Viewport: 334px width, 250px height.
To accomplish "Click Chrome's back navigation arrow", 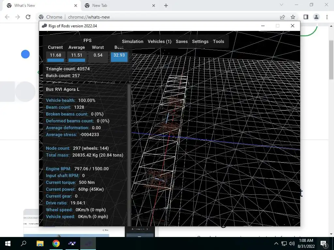I will pyautogui.click(x=7, y=17).
